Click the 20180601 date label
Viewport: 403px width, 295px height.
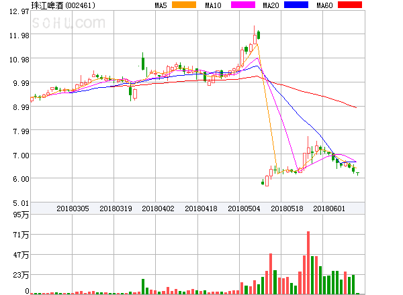pos(329,209)
